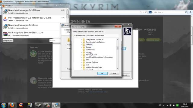Select the Guild Wars 2 folder icon
193x108 pixels.
(x=84, y=49)
